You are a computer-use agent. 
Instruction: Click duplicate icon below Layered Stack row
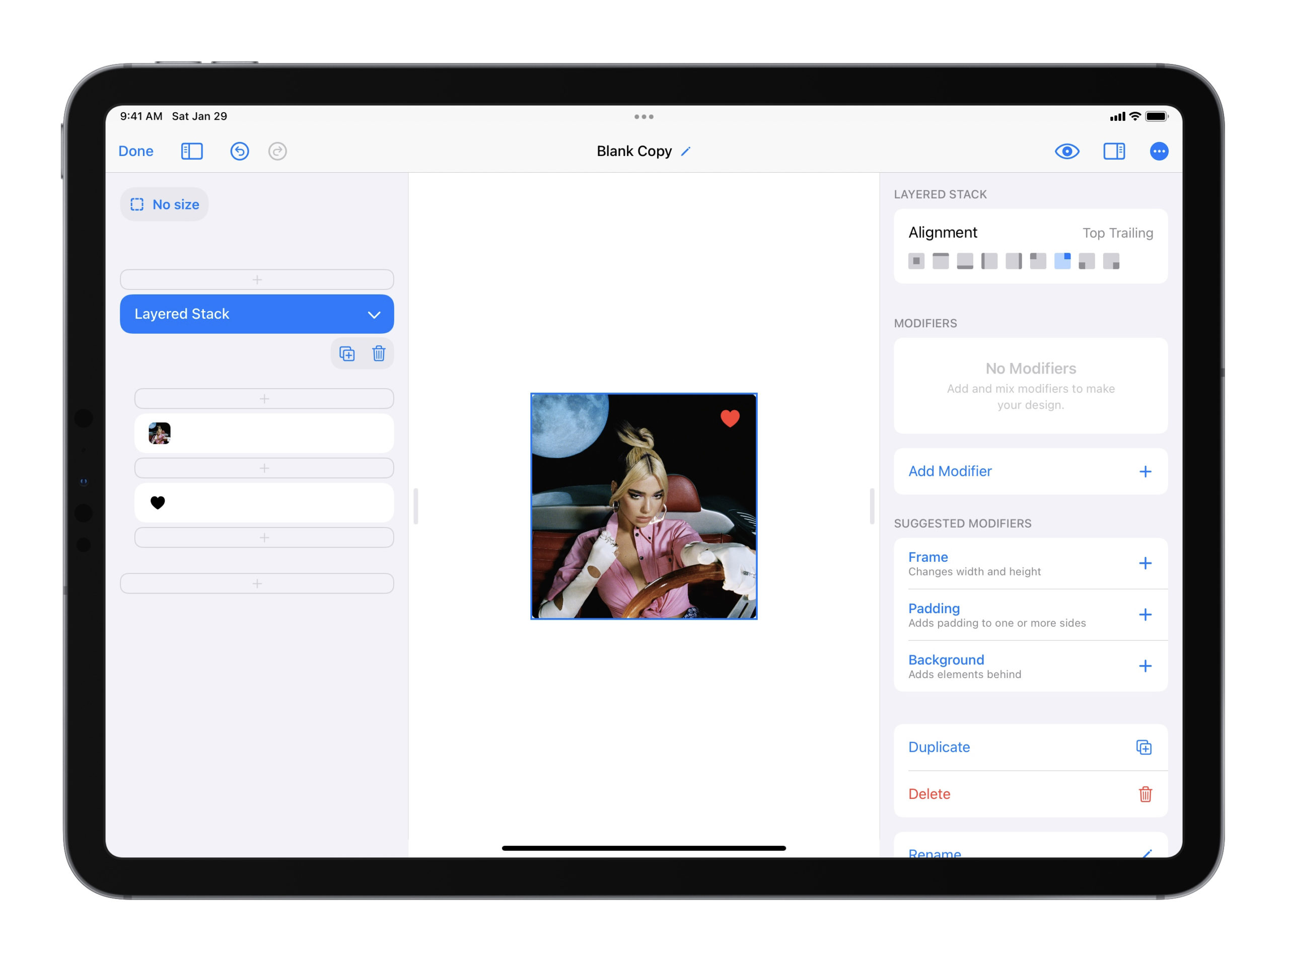[347, 353]
